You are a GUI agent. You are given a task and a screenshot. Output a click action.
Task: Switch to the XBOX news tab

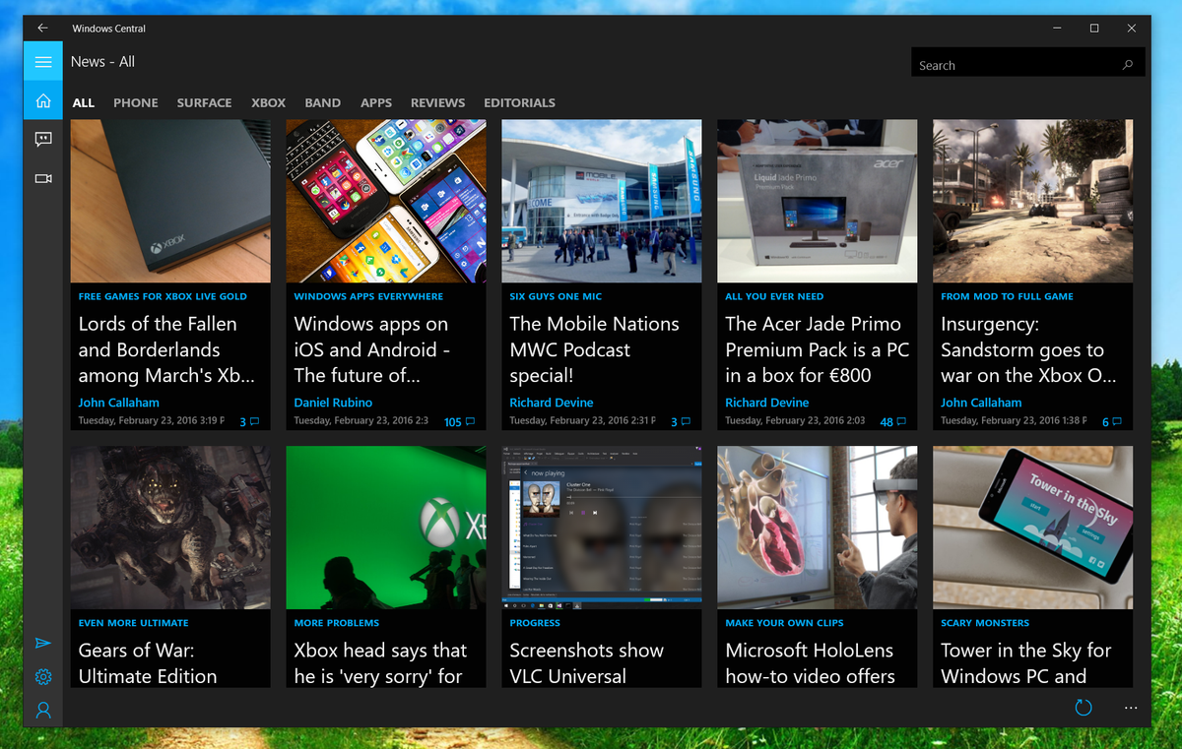tap(268, 102)
